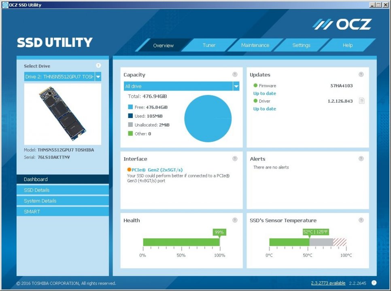
Task: Switch to the Help tab
Action: 348,45
